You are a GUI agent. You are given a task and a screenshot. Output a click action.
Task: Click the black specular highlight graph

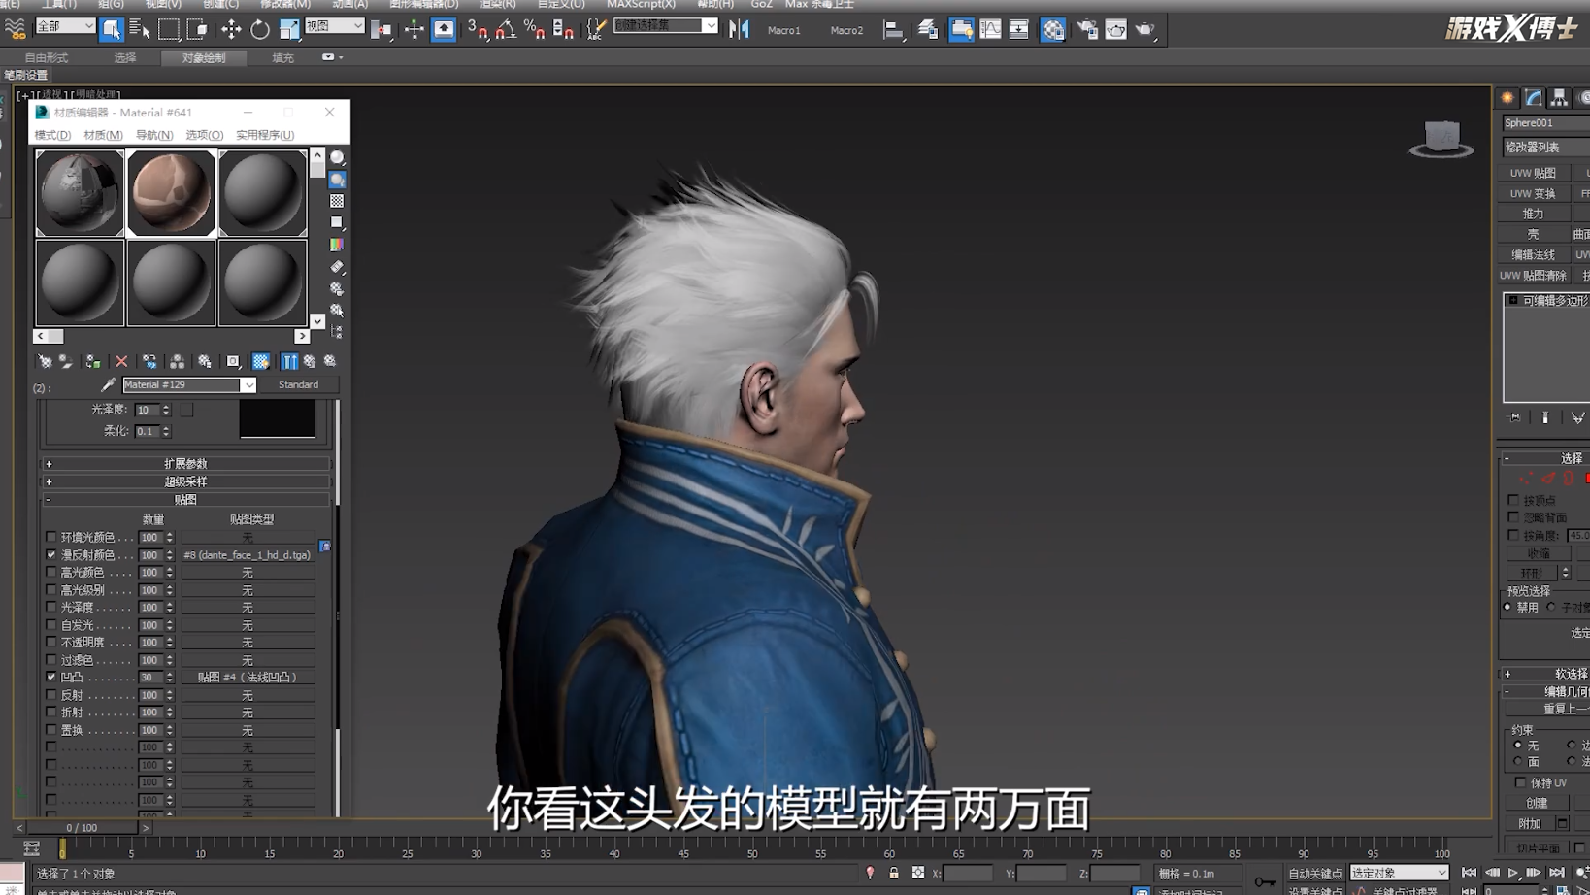coord(278,418)
